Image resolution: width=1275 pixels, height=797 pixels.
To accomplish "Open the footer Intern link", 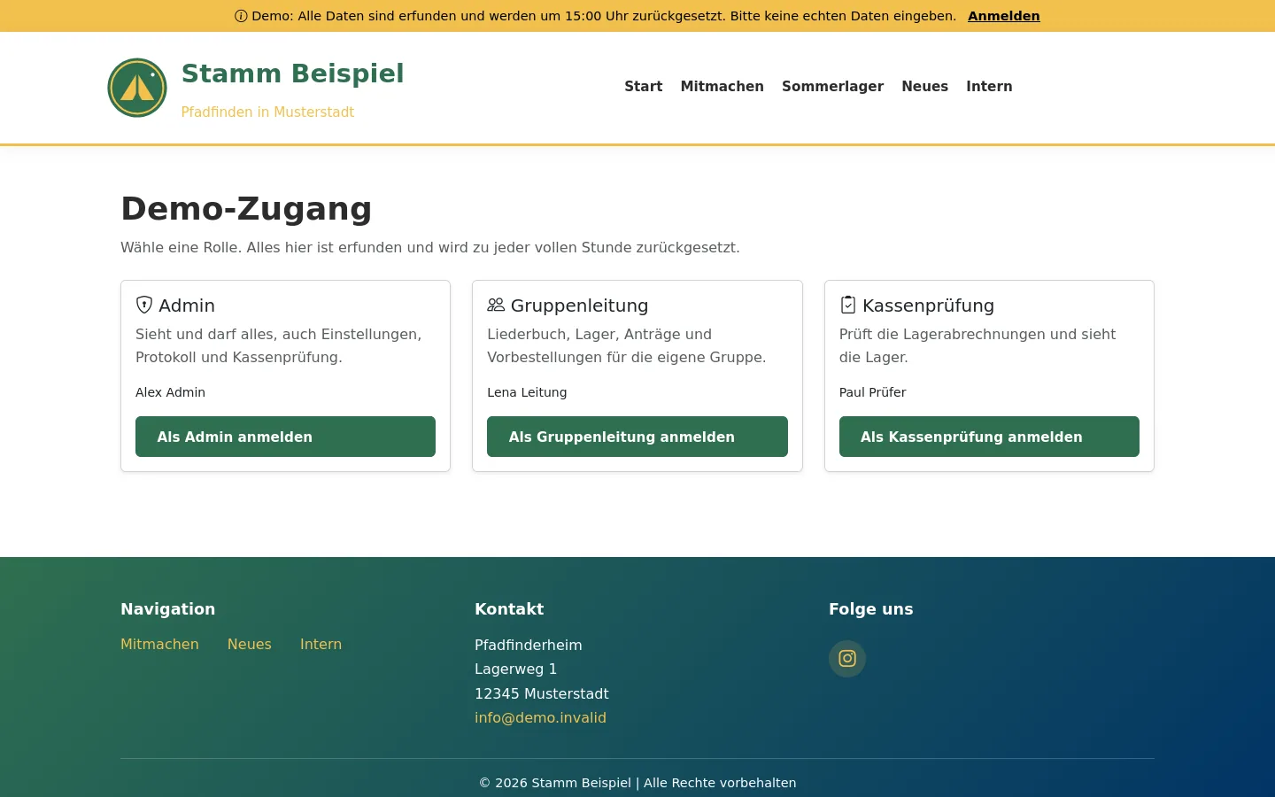I will click(x=321, y=644).
